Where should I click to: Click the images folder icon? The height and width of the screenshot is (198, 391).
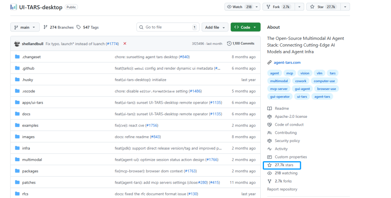tap(17, 137)
